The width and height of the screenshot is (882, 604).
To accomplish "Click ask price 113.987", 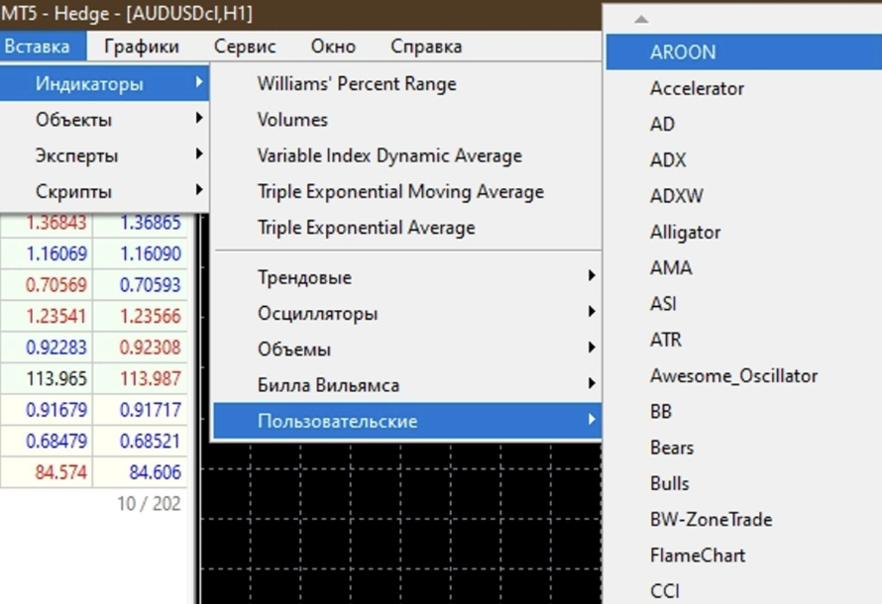I will 151,378.
